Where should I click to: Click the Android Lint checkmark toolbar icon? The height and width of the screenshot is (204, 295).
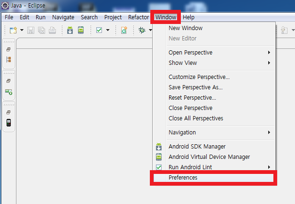point(99,30)
